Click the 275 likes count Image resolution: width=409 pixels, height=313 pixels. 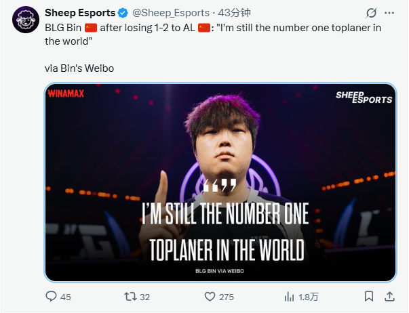point(227,297)
